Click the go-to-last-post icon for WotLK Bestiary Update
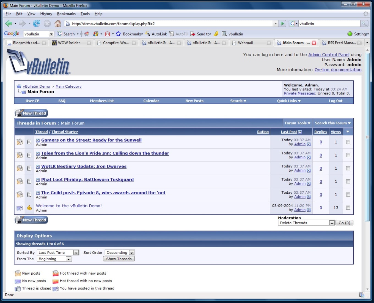 click(x=309, y=171)
